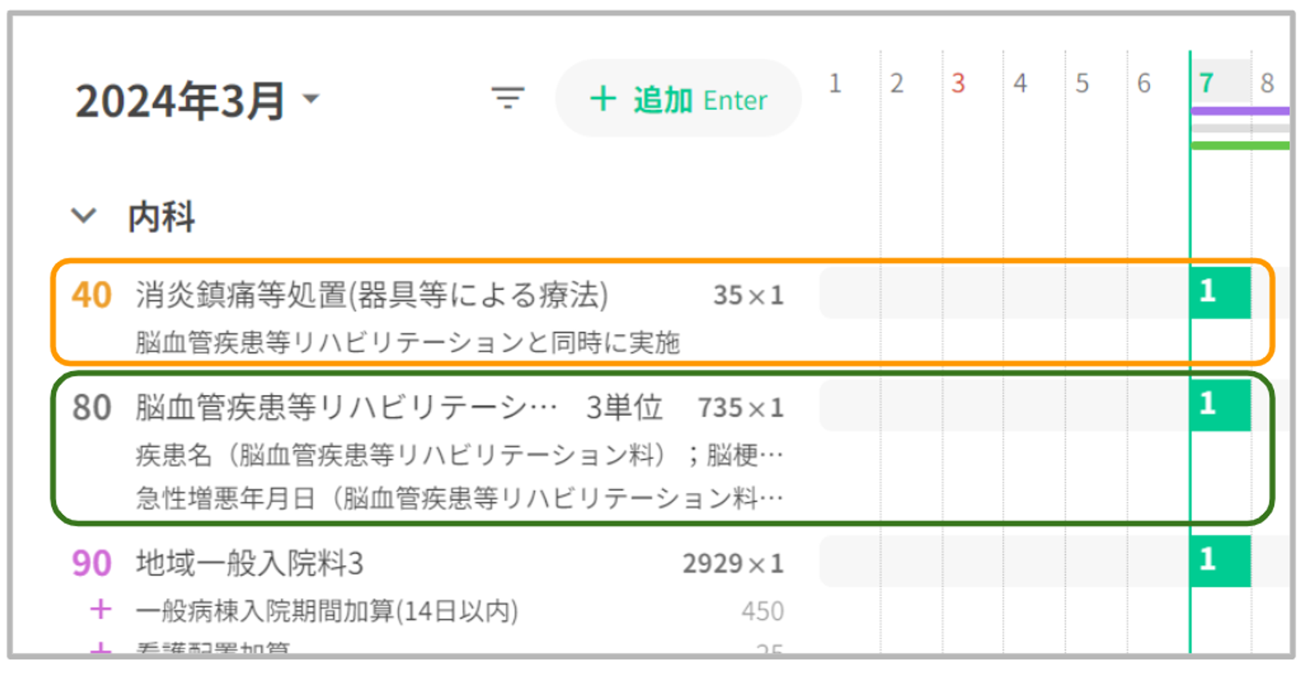Click the green plus icon beside 追加
This screenshot has height=673, width=1302.
603,100
